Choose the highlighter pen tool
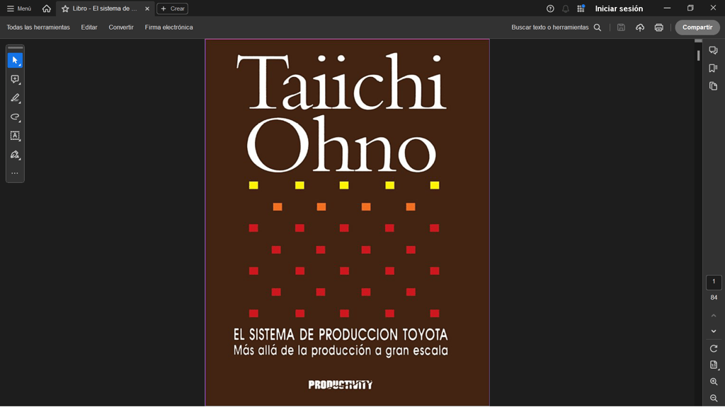This screenshot has height=407, width=725. click(16, 98)
